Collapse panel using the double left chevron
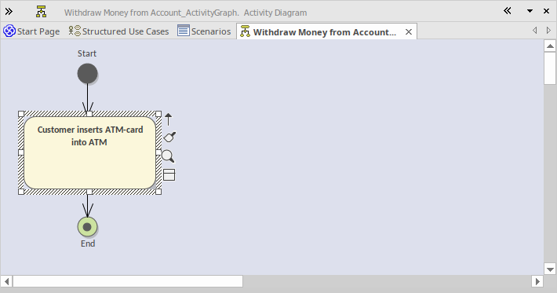This screenshot has width=557, height=293. click(x=508, y=11)
